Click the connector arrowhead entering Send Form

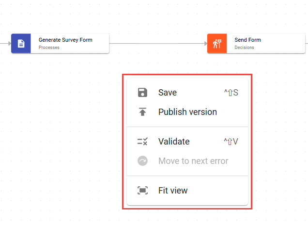[x=205, y=44]
